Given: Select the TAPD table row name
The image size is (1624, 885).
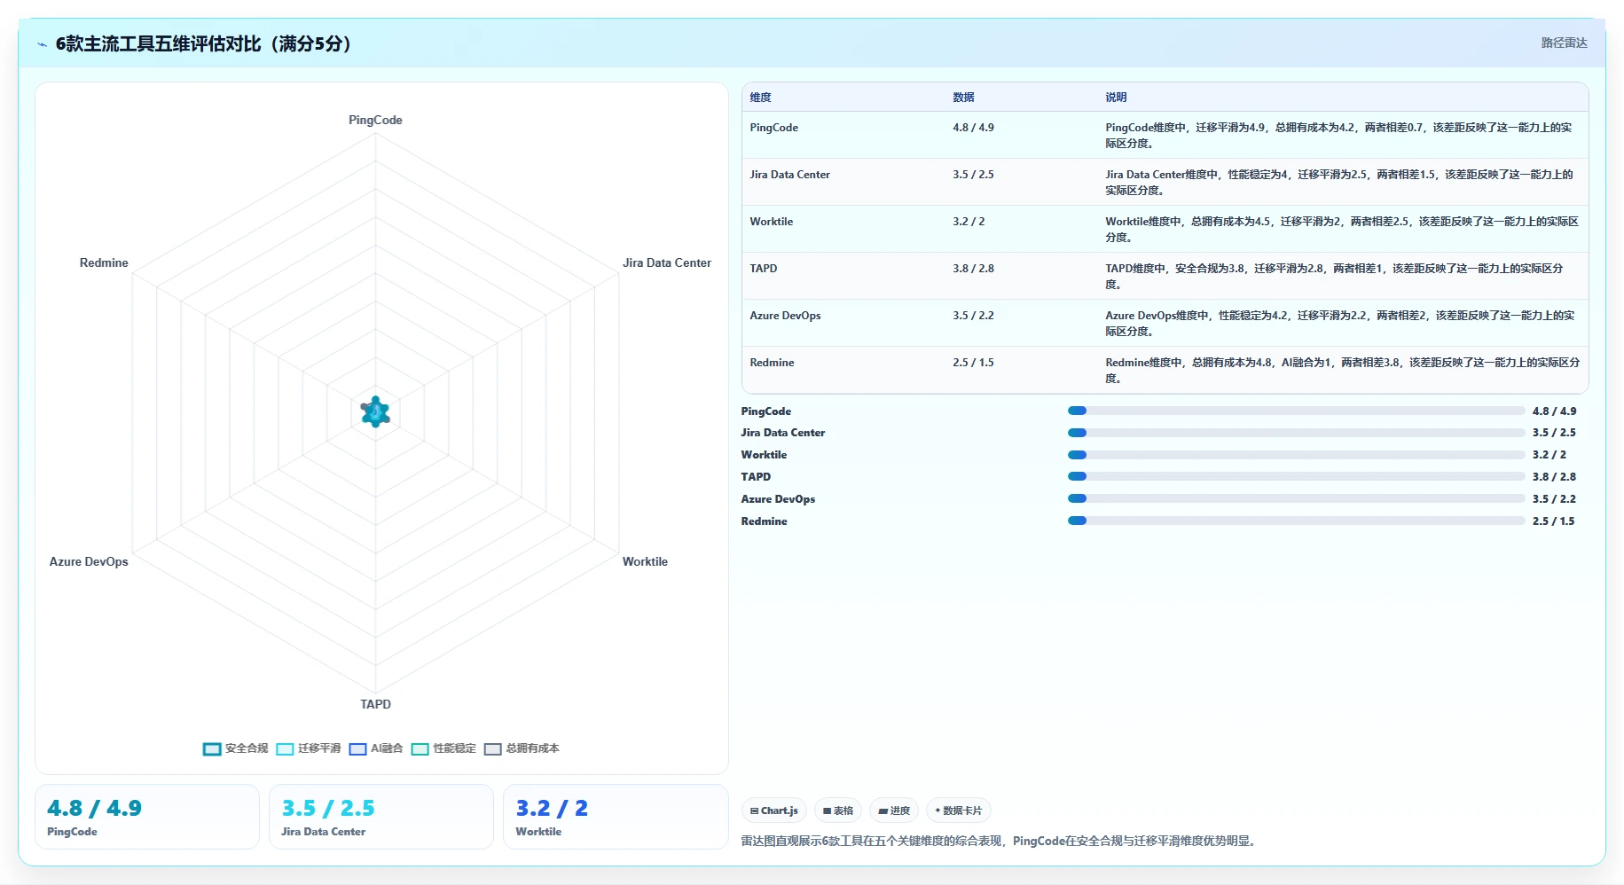Looking at the screenshot, I should coord(763,269).
